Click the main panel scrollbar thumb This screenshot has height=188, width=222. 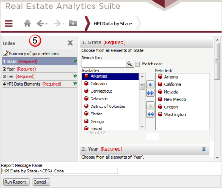coord(217,61)
